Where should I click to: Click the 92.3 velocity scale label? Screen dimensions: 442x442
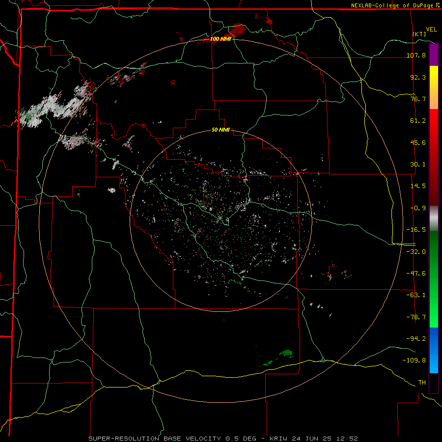[418, 77]
